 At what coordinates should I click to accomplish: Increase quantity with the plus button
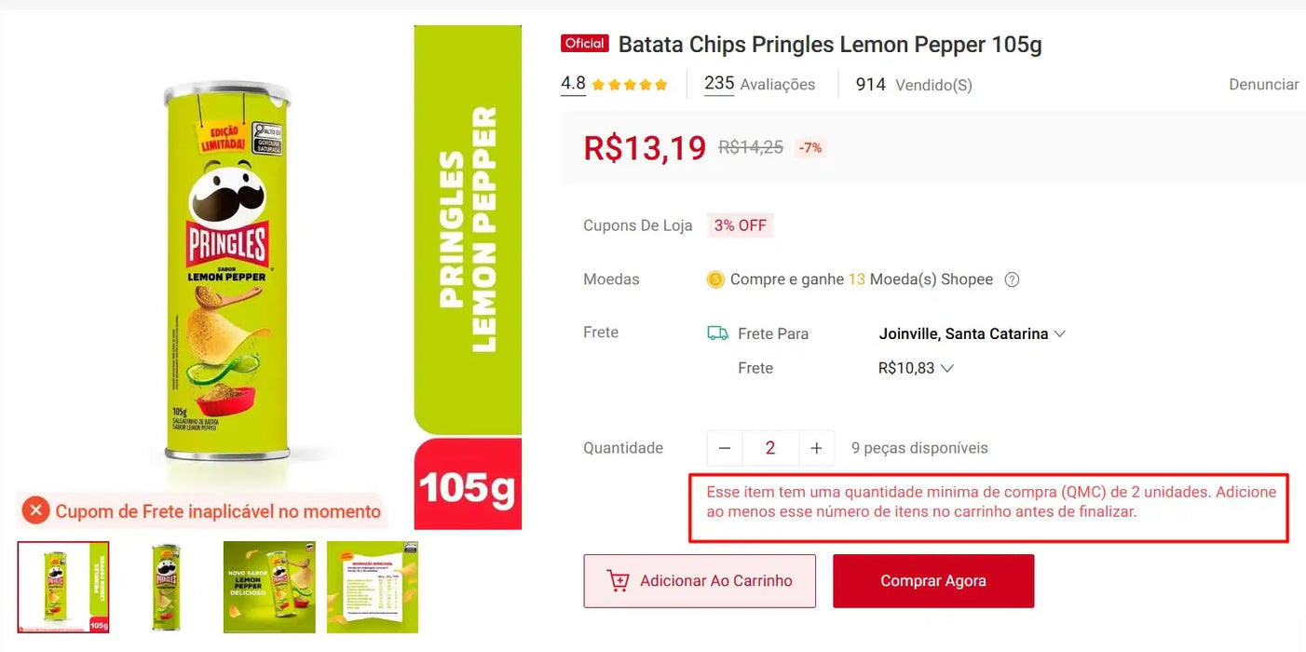click(x=816, y=448)
